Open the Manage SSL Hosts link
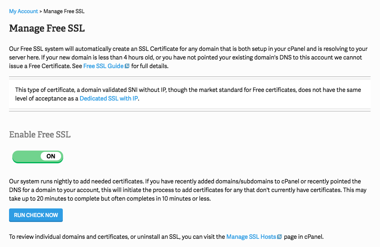Screen dimensions: 380x247 coord(251,237)
